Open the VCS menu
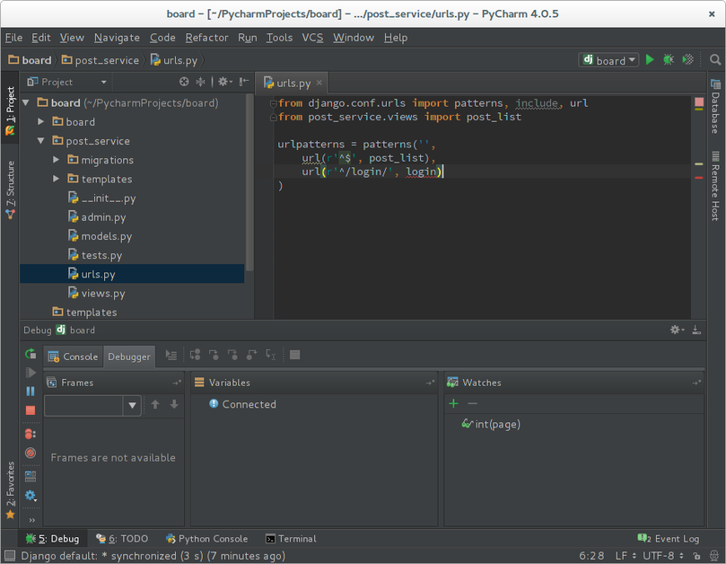 [x=312, y=38]
